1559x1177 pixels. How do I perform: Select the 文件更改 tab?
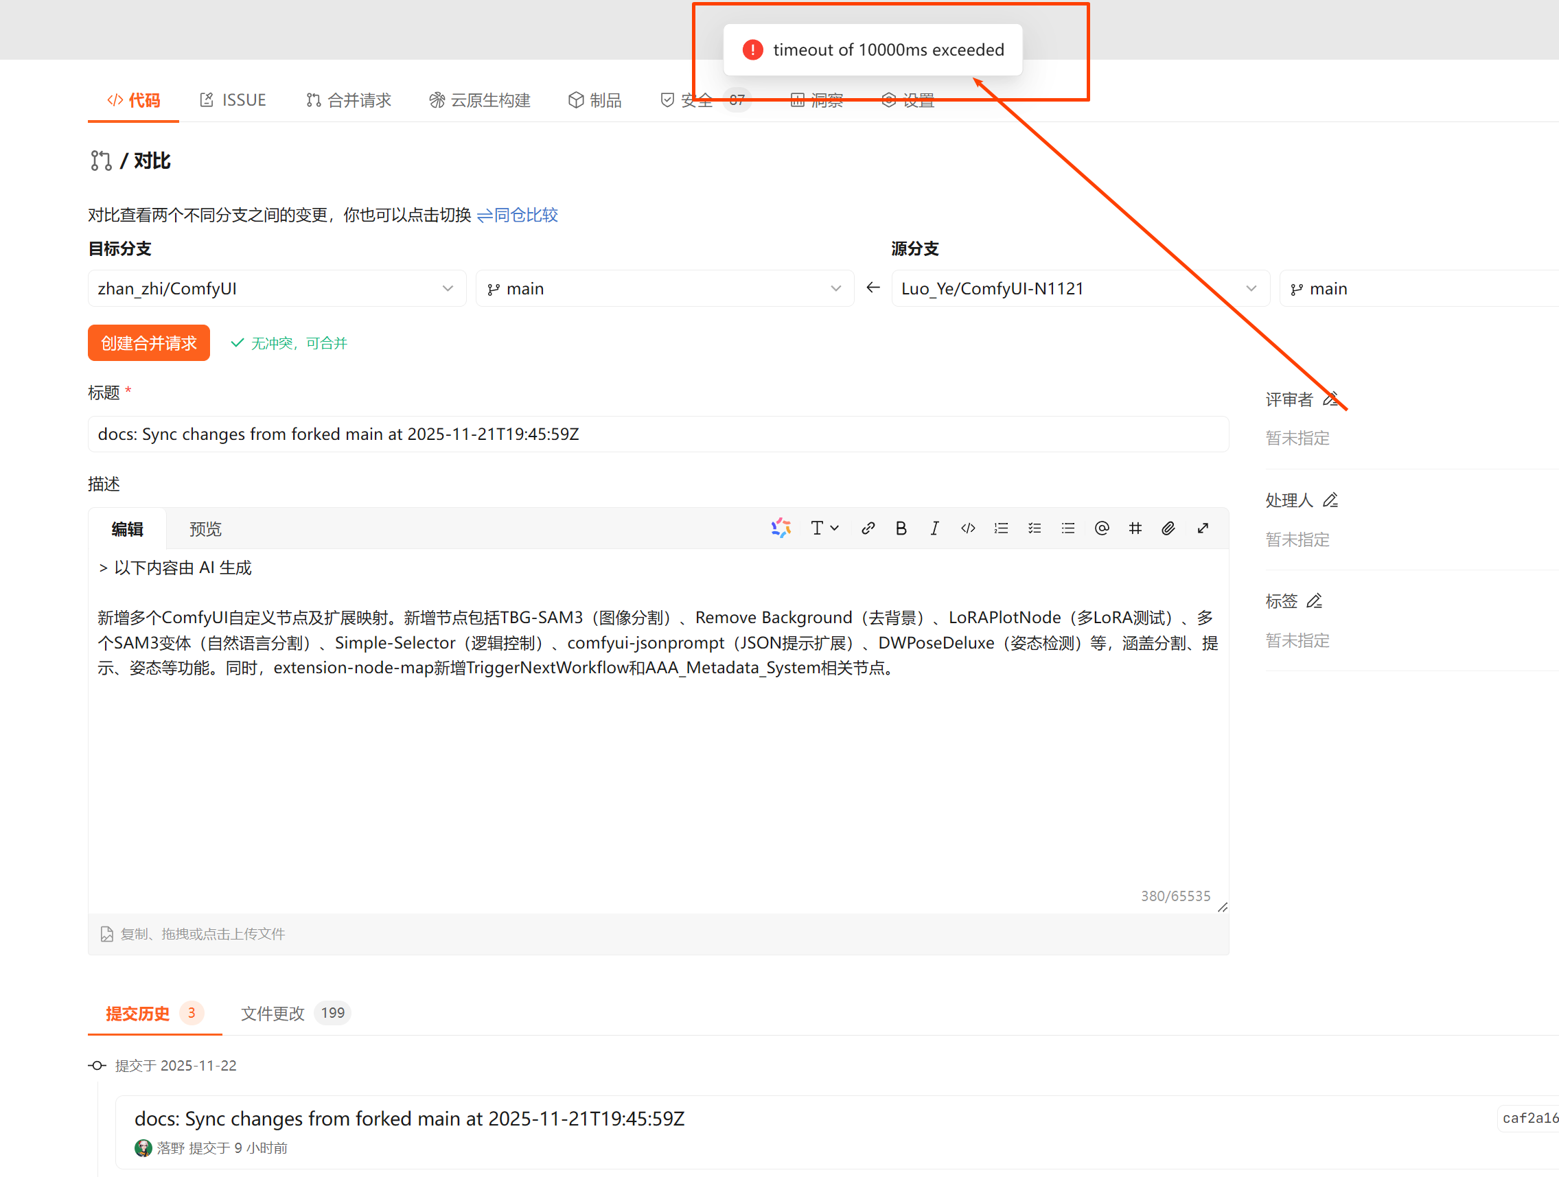tap(295, 1013)
